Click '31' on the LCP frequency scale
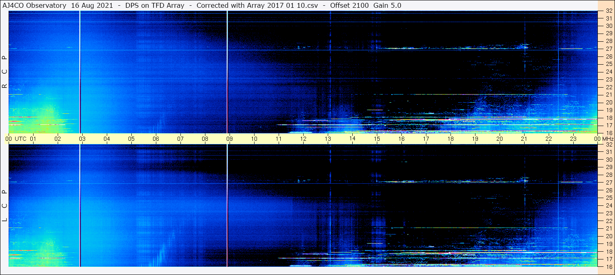 [608, 152]
